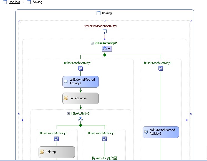Select the callExternalMethodActivity1 activity box

[x=80, y=82]
